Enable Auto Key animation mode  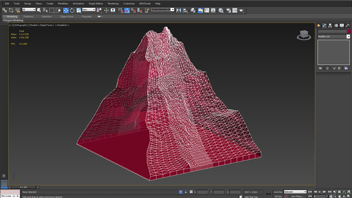(278, 192)
